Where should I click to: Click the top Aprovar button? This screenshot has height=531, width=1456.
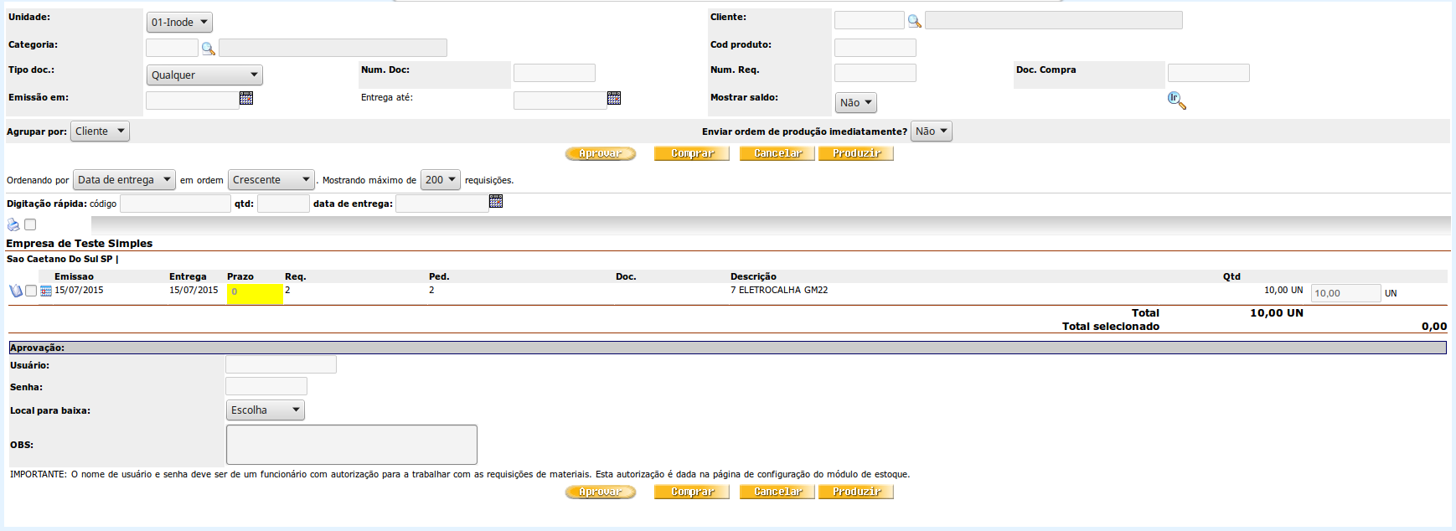(600, 154)
